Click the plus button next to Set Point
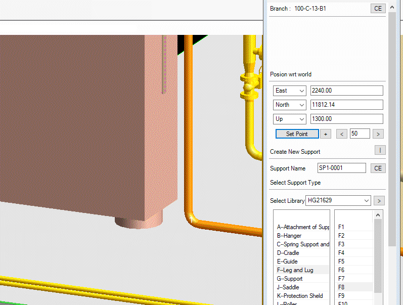 325,134
